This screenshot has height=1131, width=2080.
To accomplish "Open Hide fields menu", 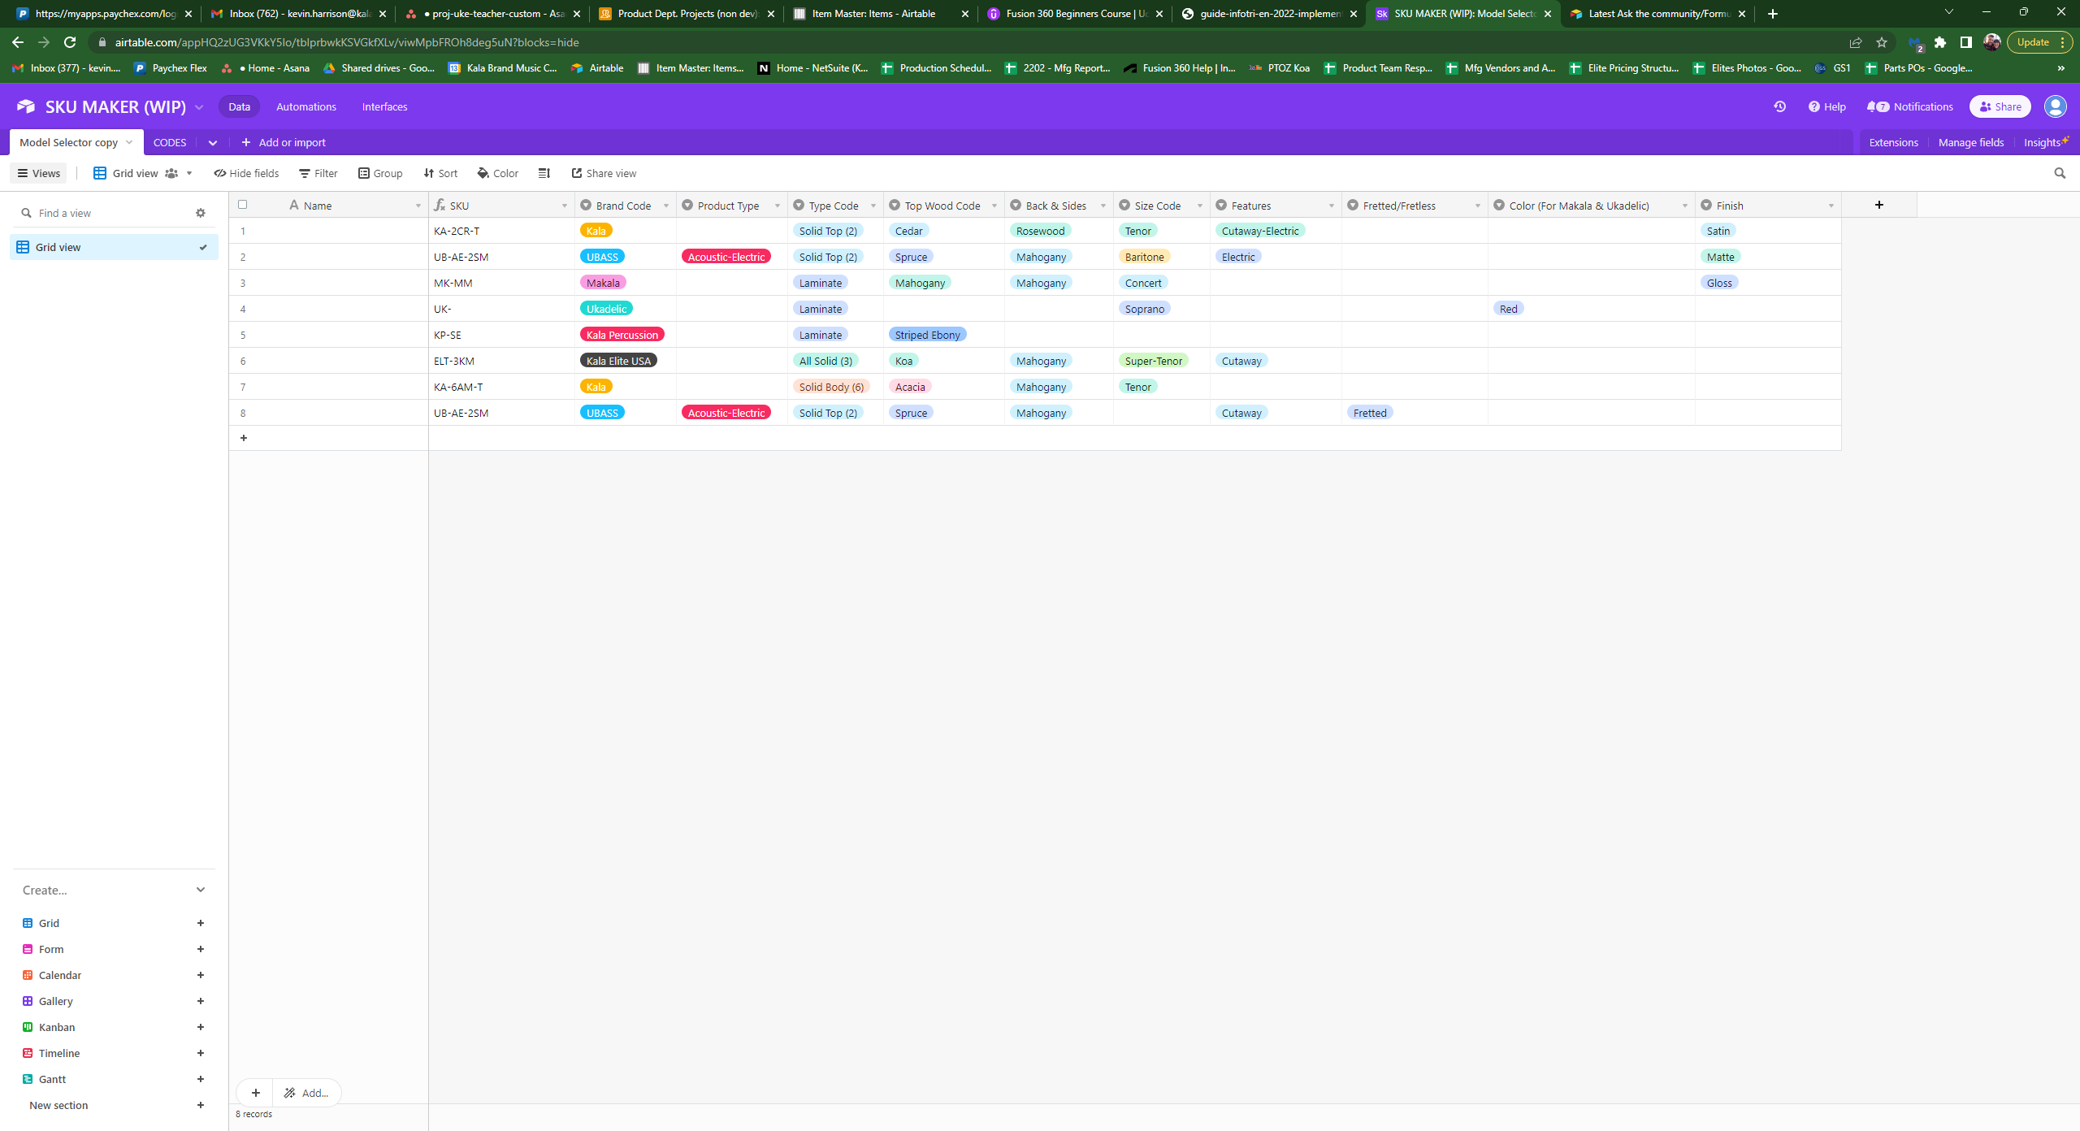I will [247, 173].
